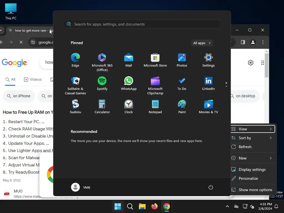Click the Start menu power button

click(x=211, y=187)
